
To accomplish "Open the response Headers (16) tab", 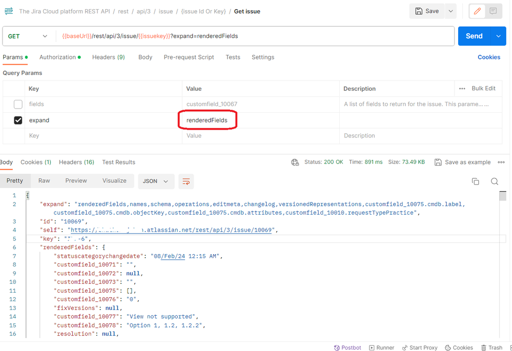I will click(x=76, y=162).
